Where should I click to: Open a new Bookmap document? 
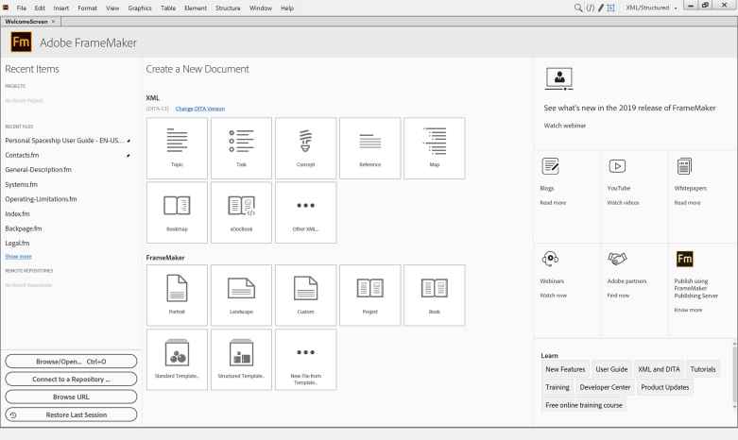177,212
